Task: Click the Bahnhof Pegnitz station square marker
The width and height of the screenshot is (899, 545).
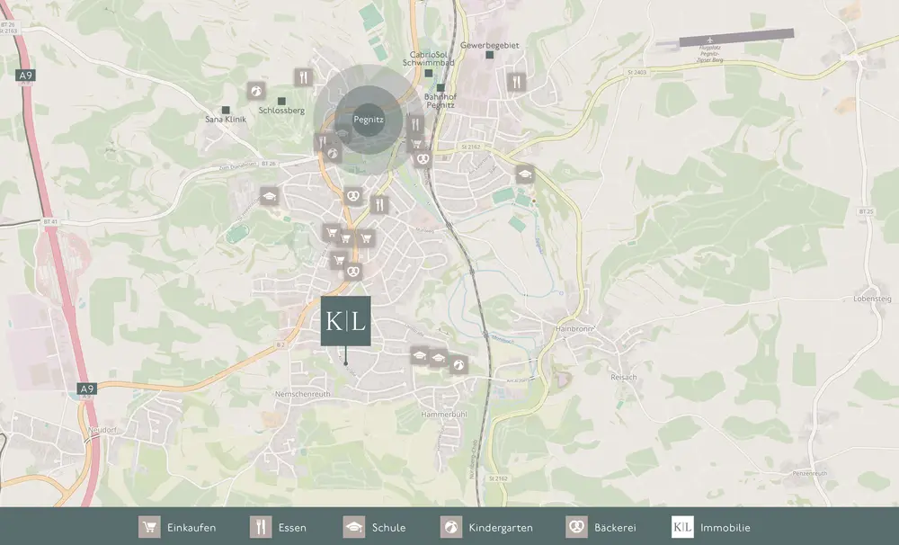Action: (x=441, y=88)
